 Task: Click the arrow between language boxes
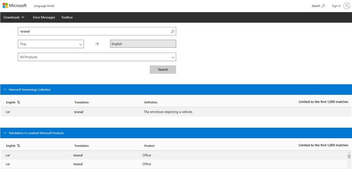[97, 44]
